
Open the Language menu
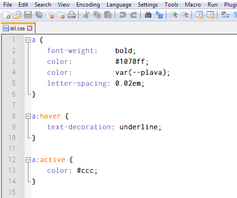tap(119, 5)
